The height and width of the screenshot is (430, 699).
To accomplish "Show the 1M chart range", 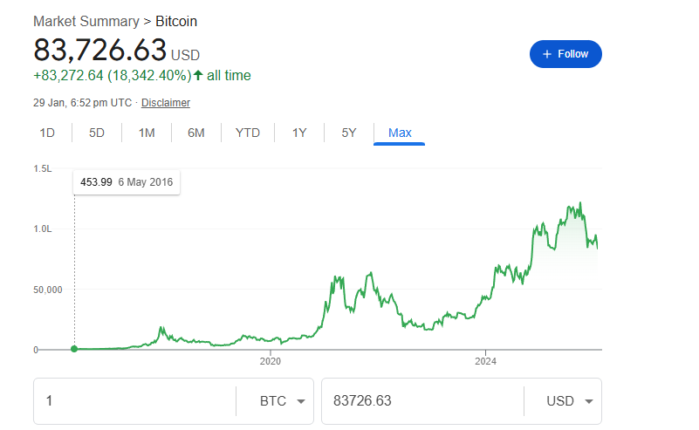I will (147, 133).
